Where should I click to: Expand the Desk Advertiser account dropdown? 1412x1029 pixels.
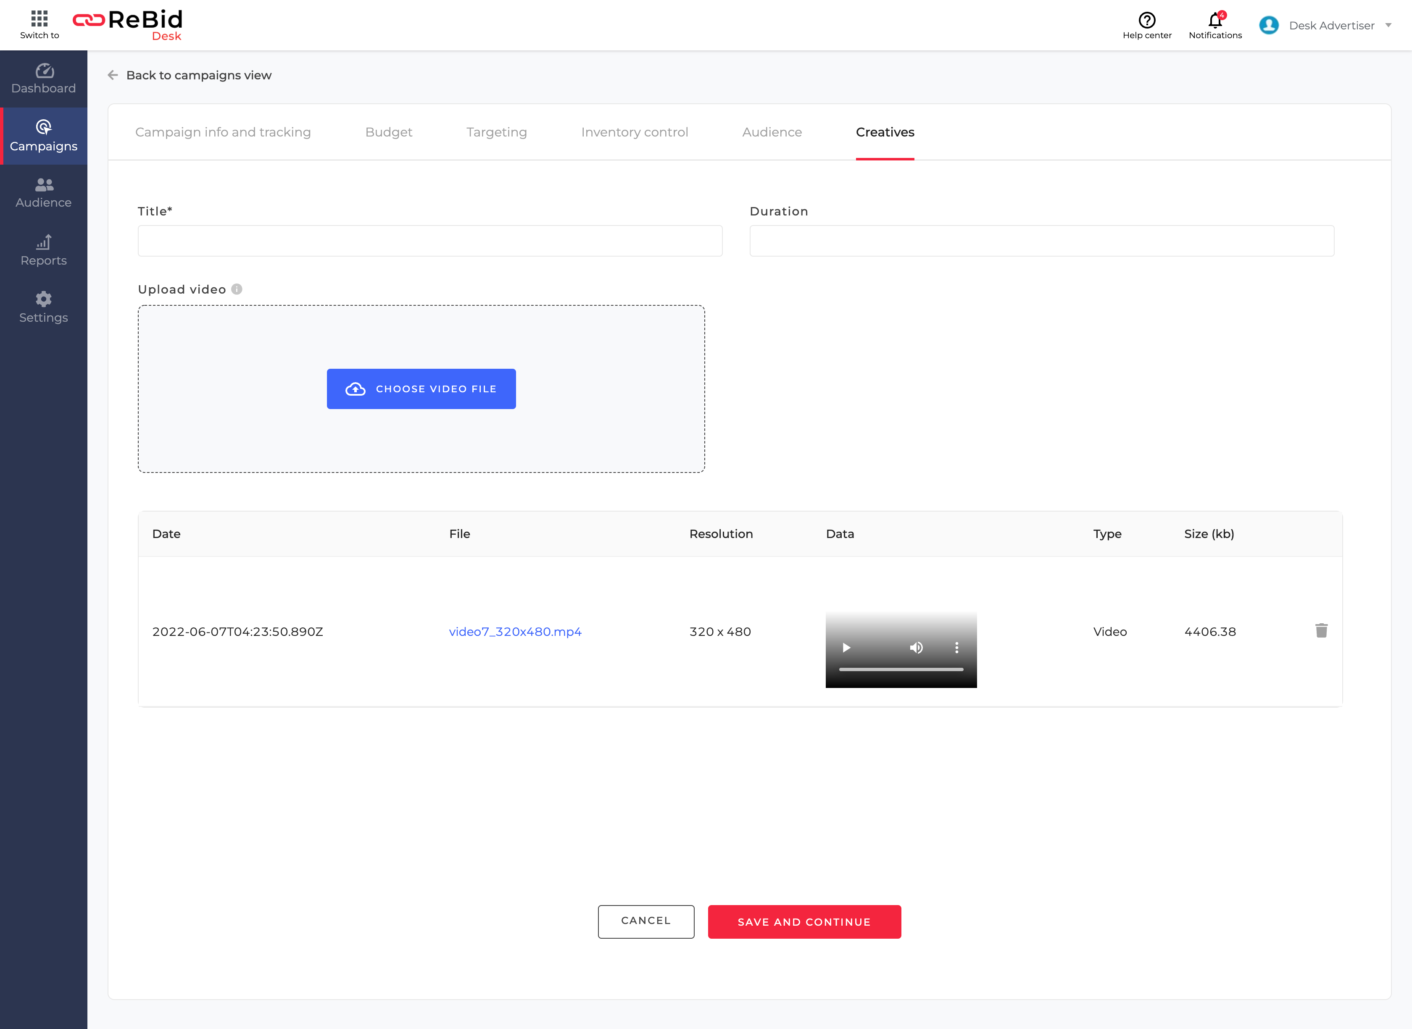1388,26
